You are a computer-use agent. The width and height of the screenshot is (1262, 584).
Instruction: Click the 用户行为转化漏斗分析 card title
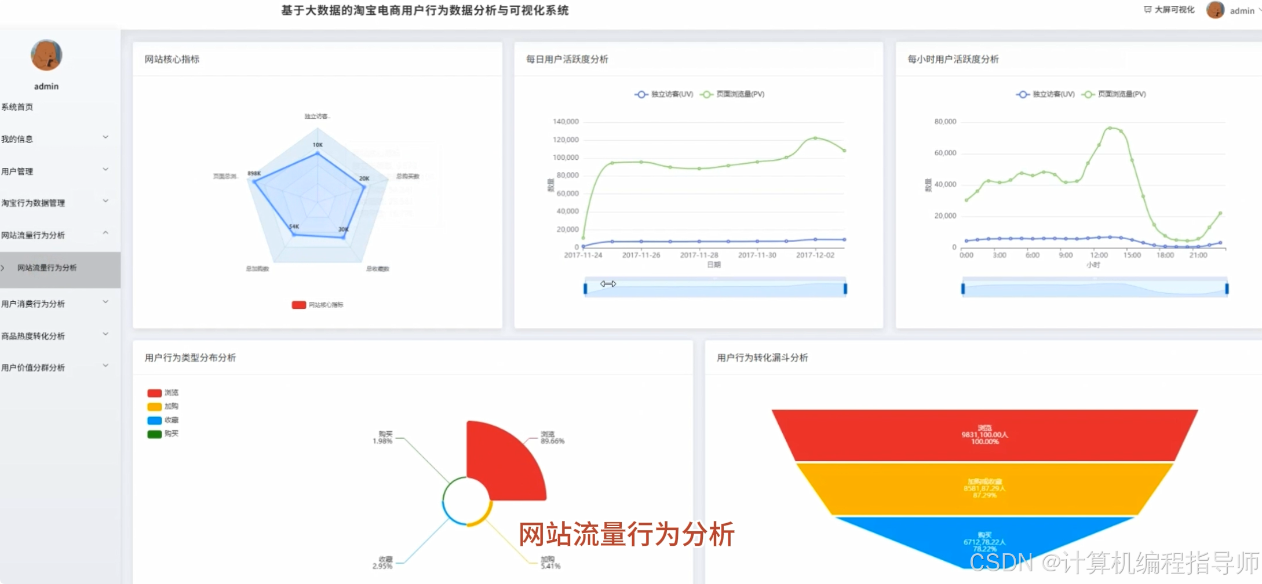click(x=763, y=357)
